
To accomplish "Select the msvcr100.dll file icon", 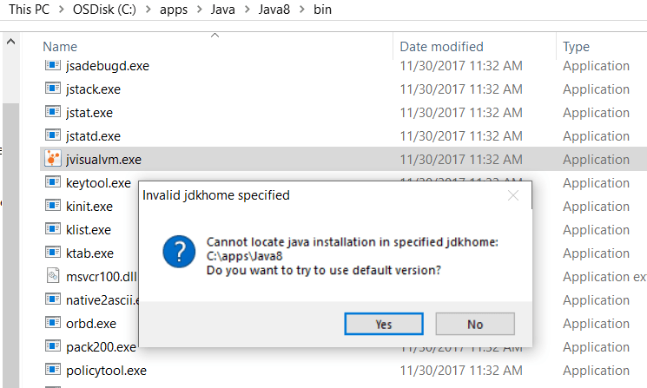I will coord(53,277).
